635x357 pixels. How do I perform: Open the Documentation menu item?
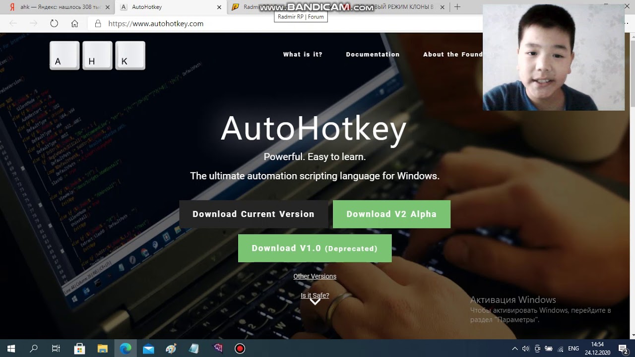373,55
